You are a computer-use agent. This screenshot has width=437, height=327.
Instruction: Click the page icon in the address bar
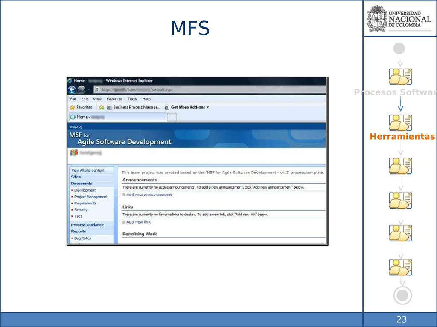tap(97, 89)
